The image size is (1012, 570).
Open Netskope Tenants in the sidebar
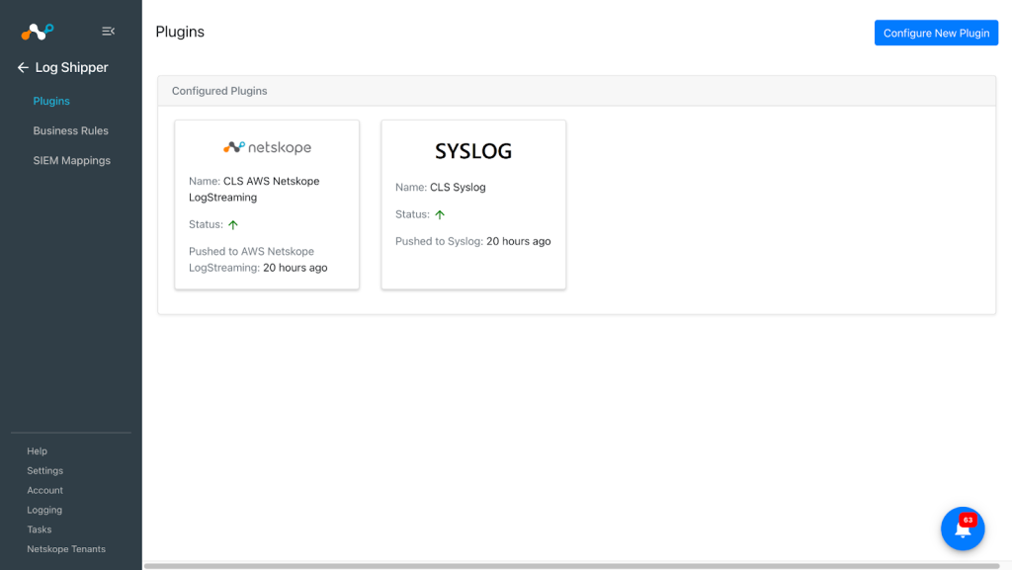(x=66, y=548)
